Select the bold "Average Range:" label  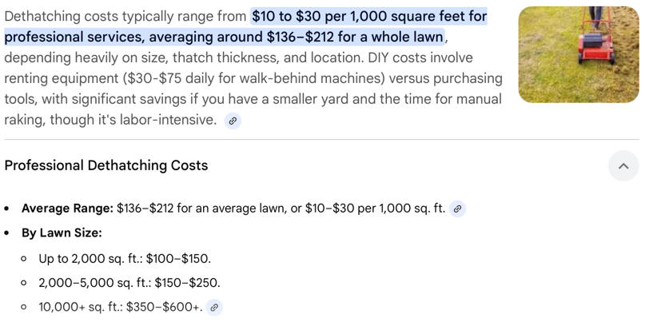click(x=67, y=209)
